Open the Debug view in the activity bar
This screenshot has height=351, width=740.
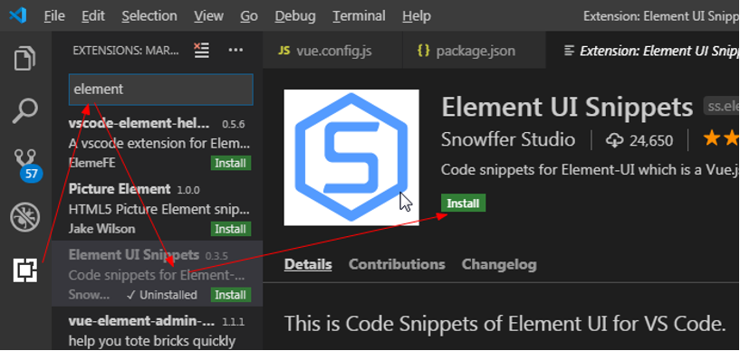pyautogui.click(x=25, y=217)
